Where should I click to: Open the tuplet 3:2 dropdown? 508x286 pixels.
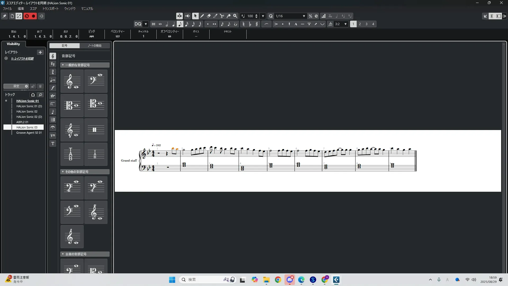(x=345, y=24)
